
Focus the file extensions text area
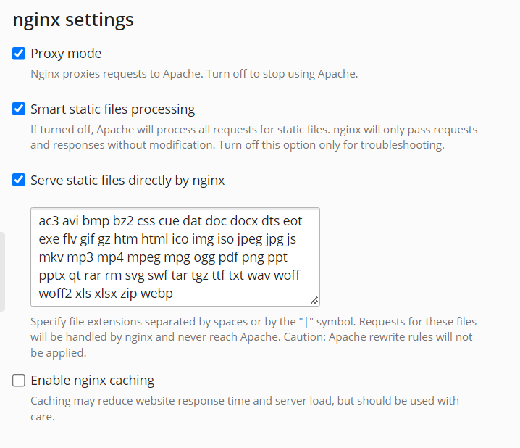tap(175, 257)
